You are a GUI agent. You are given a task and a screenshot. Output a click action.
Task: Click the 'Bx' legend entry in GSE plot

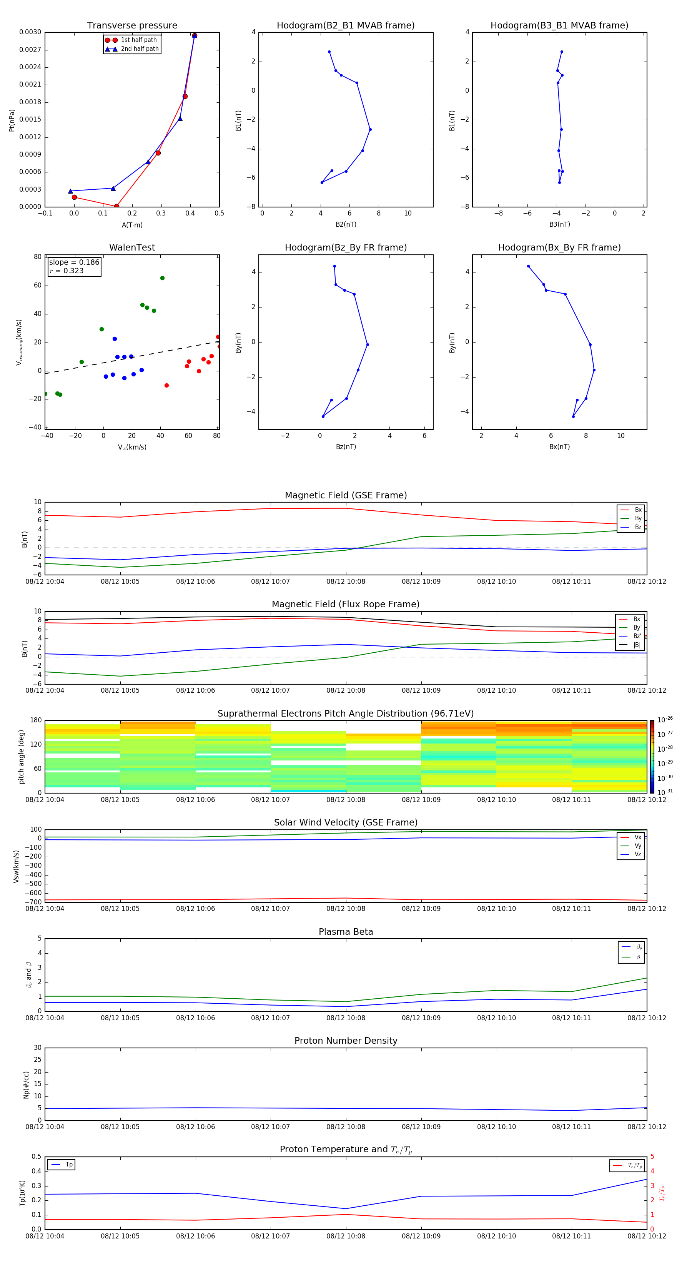[x=631, y=510]
